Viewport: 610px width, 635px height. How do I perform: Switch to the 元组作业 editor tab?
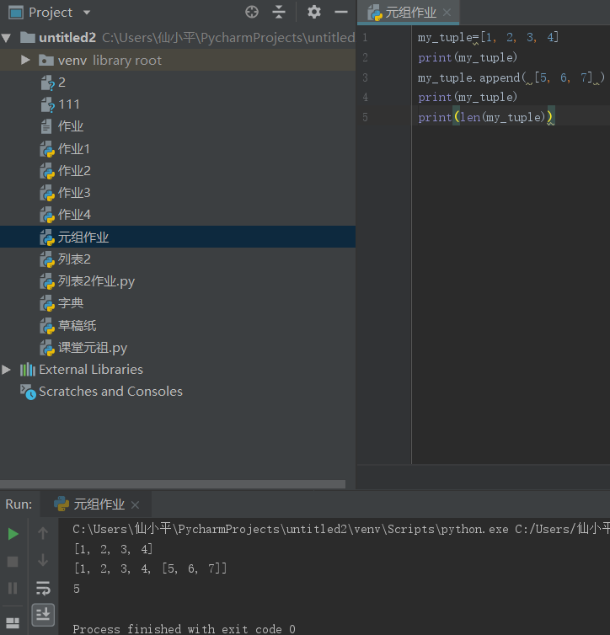pyautogui.click(x=410, y=13)
